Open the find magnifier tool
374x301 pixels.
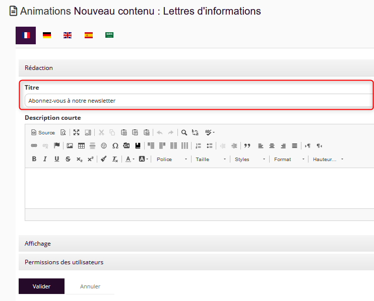click(x=184, y=132)
